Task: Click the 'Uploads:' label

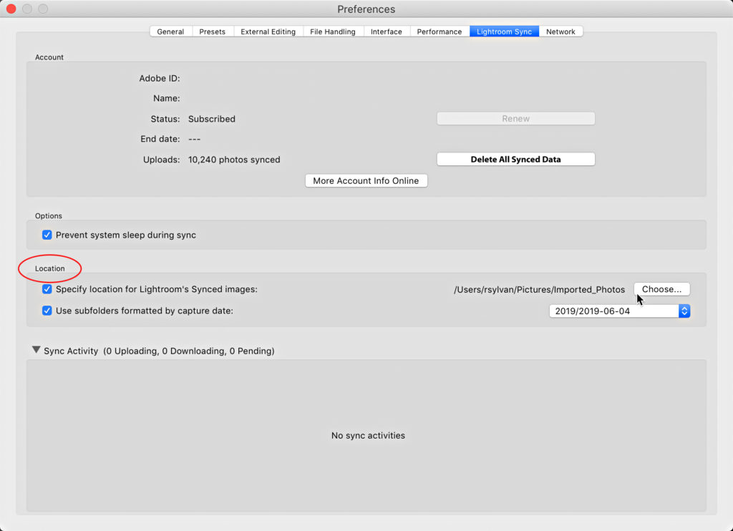Action: (x=161, y=160)
